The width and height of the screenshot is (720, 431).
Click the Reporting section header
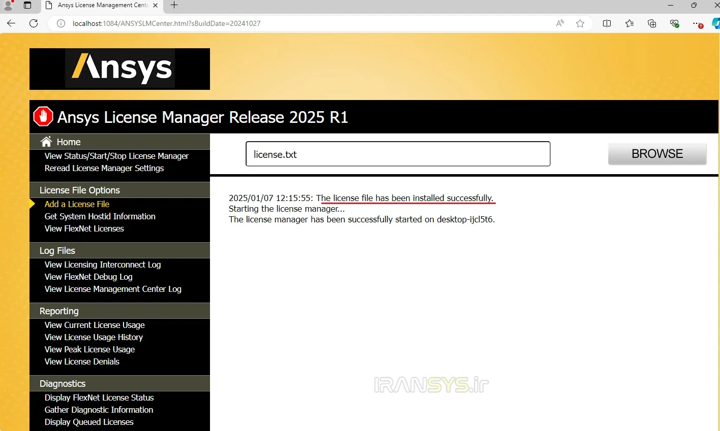(x=119, y=311)
